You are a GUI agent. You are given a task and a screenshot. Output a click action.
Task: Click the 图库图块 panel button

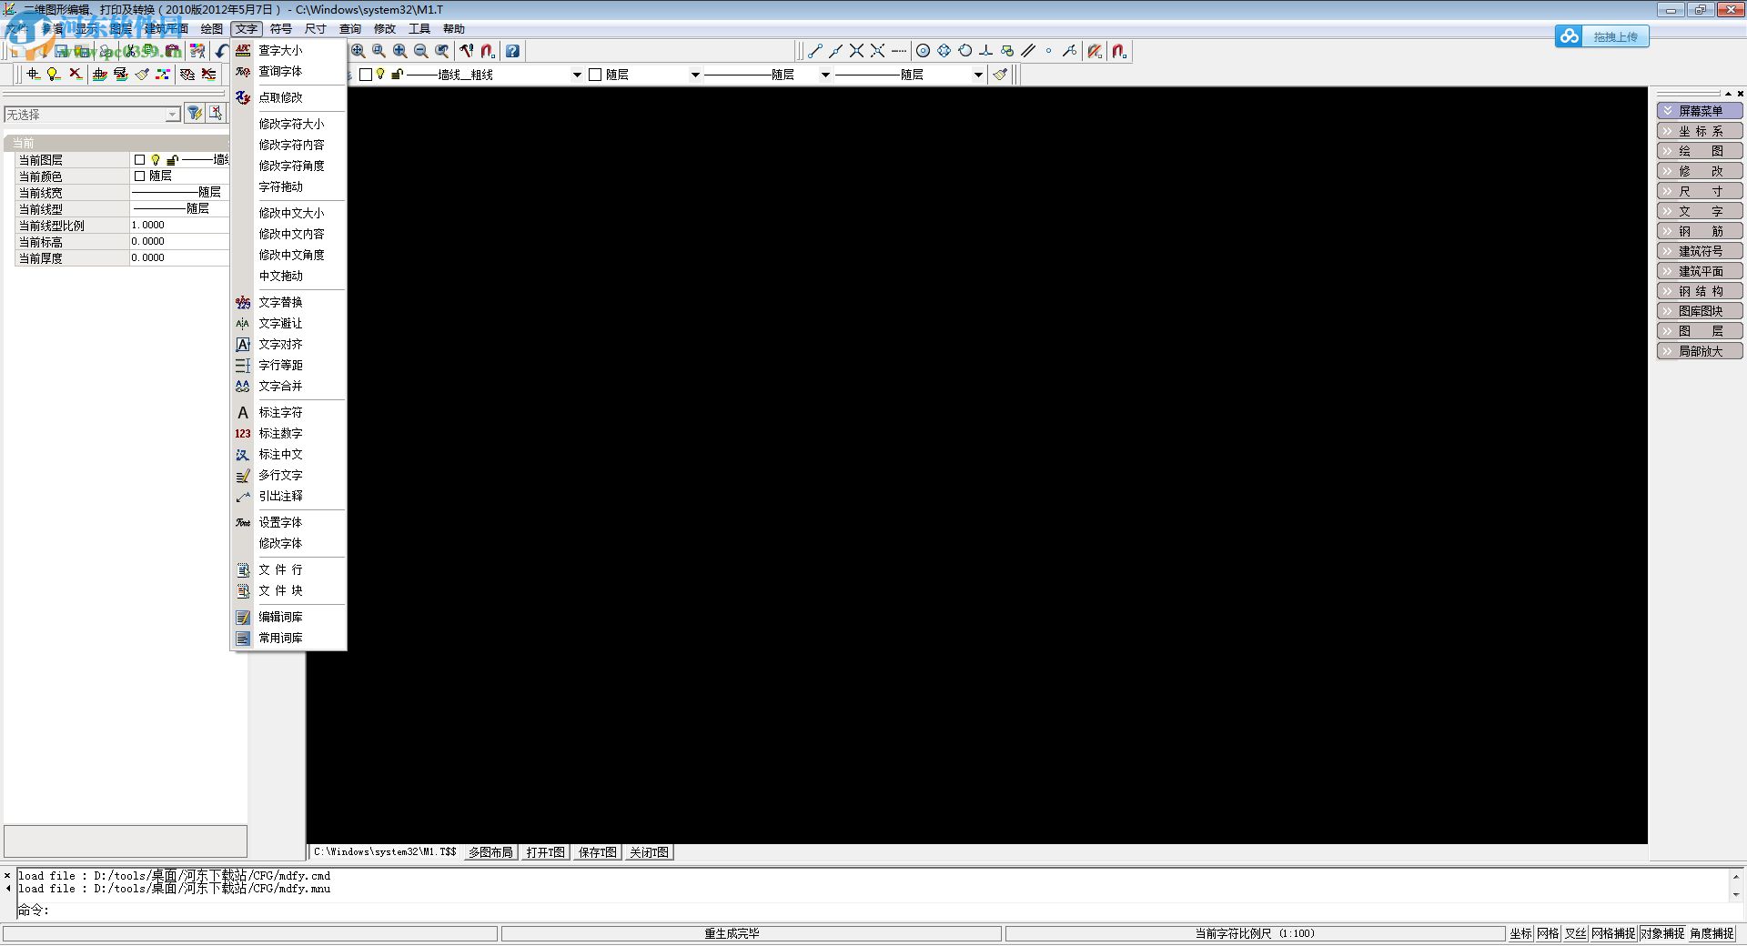(1700, 311)
